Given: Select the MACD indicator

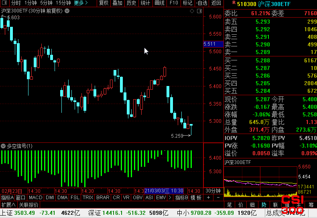Looking at the screenshot, I should (x=36, y=198).
